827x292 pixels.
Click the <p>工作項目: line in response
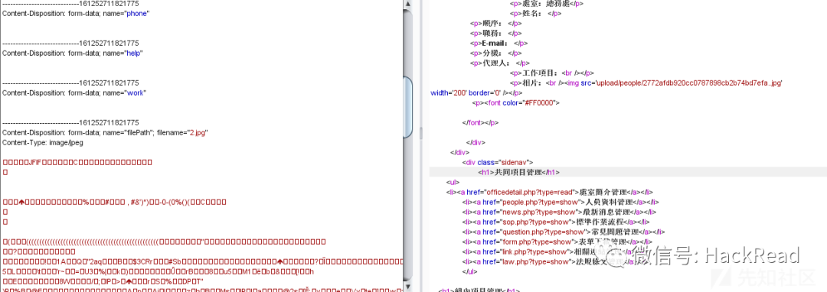(x=552, y=73)
